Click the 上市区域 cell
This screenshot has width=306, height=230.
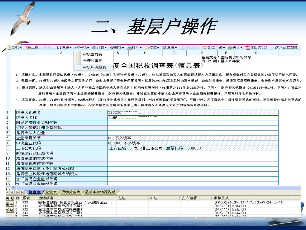point(118,148)
